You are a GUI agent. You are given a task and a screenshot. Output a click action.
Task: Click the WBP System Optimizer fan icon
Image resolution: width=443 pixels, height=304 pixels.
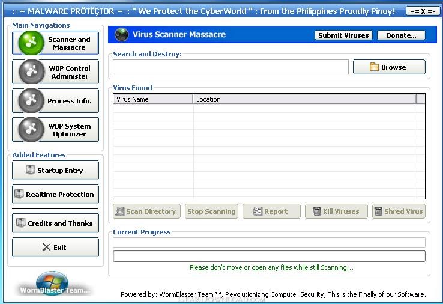coord(31,130)
